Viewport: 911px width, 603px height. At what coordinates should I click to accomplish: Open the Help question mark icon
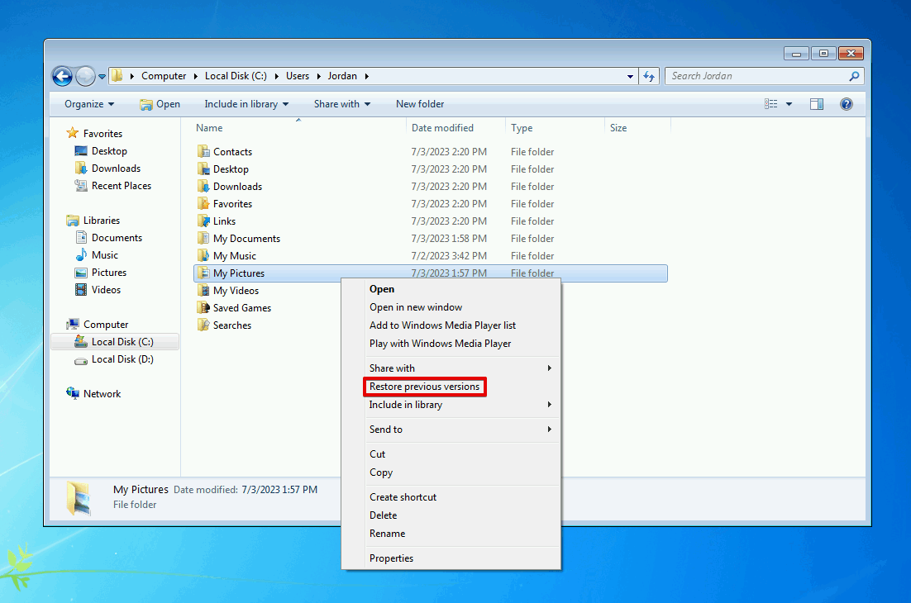(846, 104)
